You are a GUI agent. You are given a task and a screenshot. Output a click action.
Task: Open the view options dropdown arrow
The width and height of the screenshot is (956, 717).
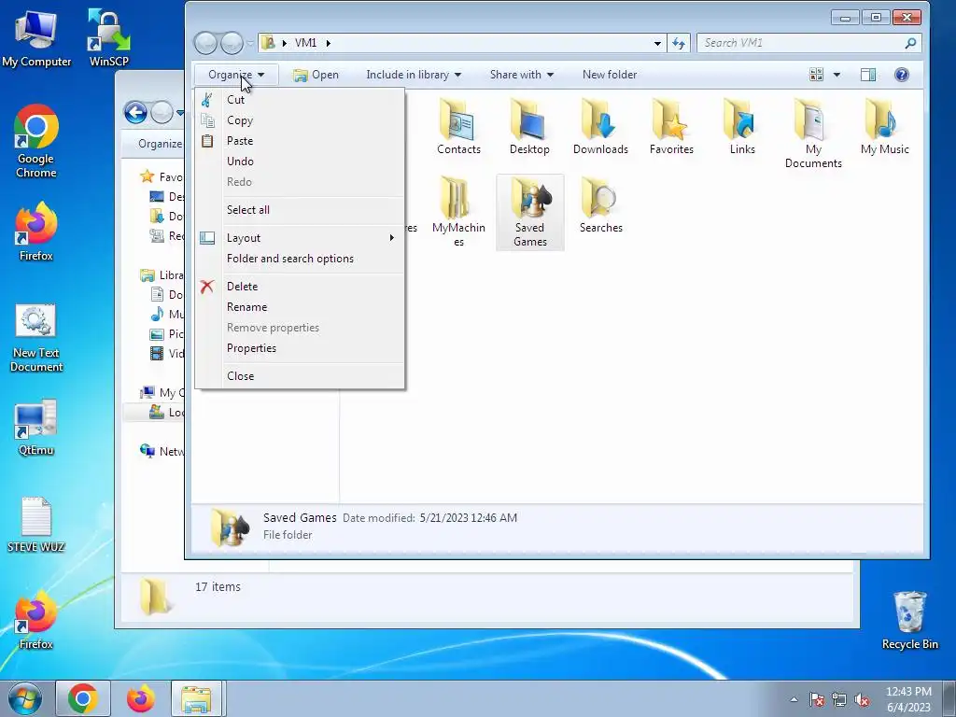[836, 75]
